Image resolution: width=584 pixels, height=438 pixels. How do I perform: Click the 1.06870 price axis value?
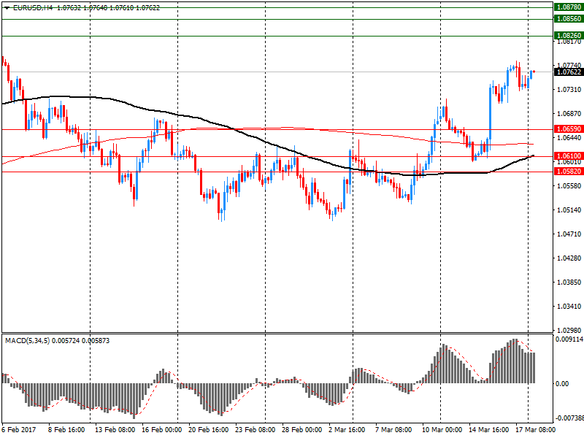pos(569,114)
